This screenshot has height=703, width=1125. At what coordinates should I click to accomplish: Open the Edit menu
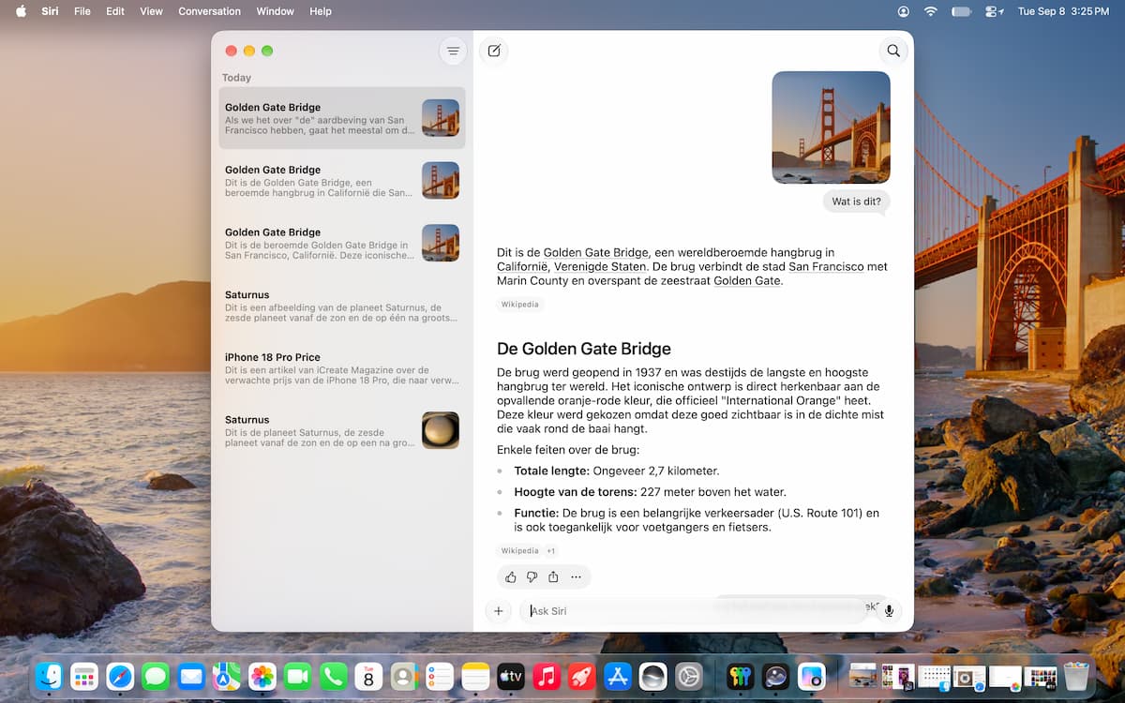pos(115,11)
